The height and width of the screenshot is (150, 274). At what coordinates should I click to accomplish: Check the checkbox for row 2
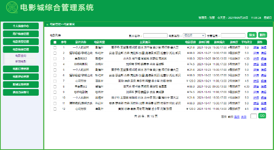click(x=55, y=53)
